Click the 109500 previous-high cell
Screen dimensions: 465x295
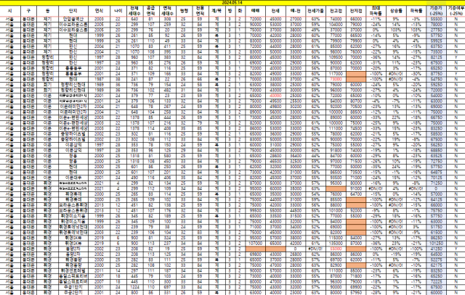coord(336,57)
